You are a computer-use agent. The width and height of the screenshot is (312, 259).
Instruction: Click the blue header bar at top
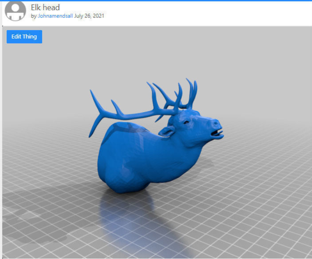tap(156, 1)
